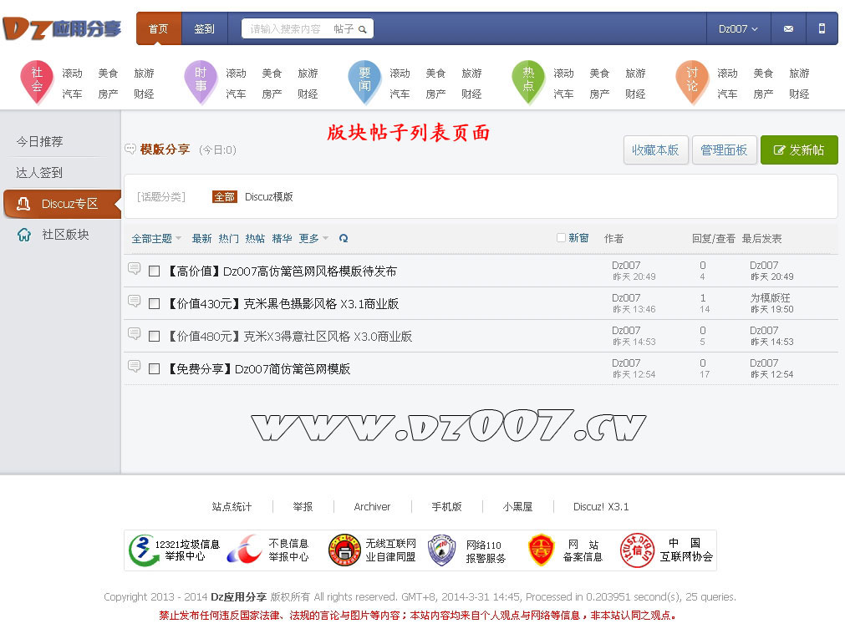Click 美食 under the 社会 category
The width and height of the screenshot is (845, 639).
(x=108, y=73)
